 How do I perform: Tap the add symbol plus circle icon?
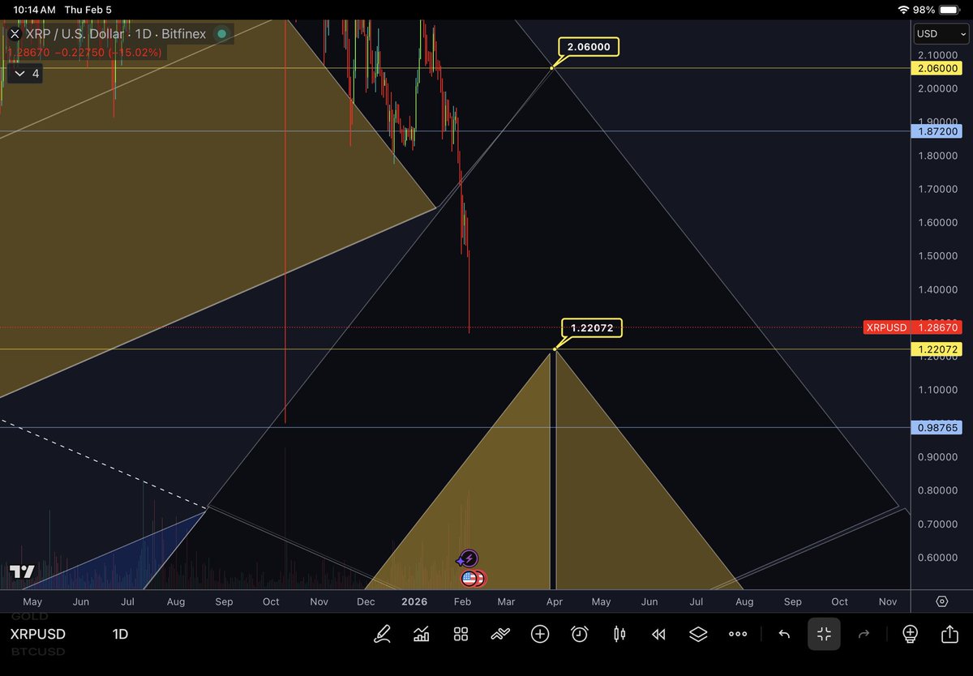540,634
